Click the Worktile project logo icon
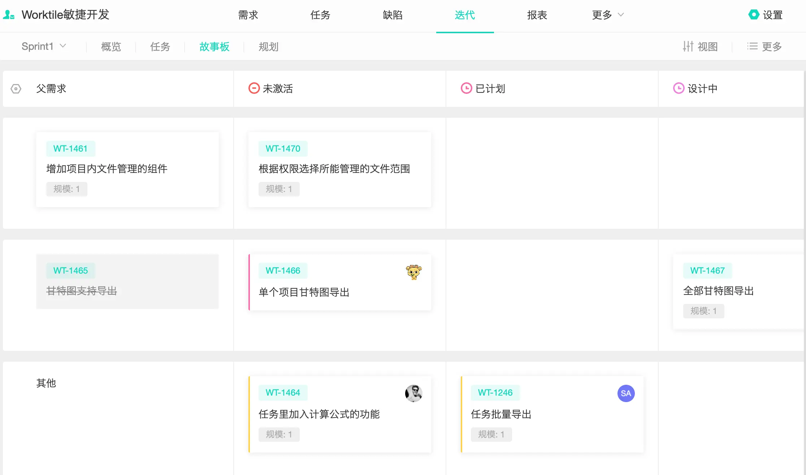Viewport: 806px width, 475px height. (x=9, y=15)
